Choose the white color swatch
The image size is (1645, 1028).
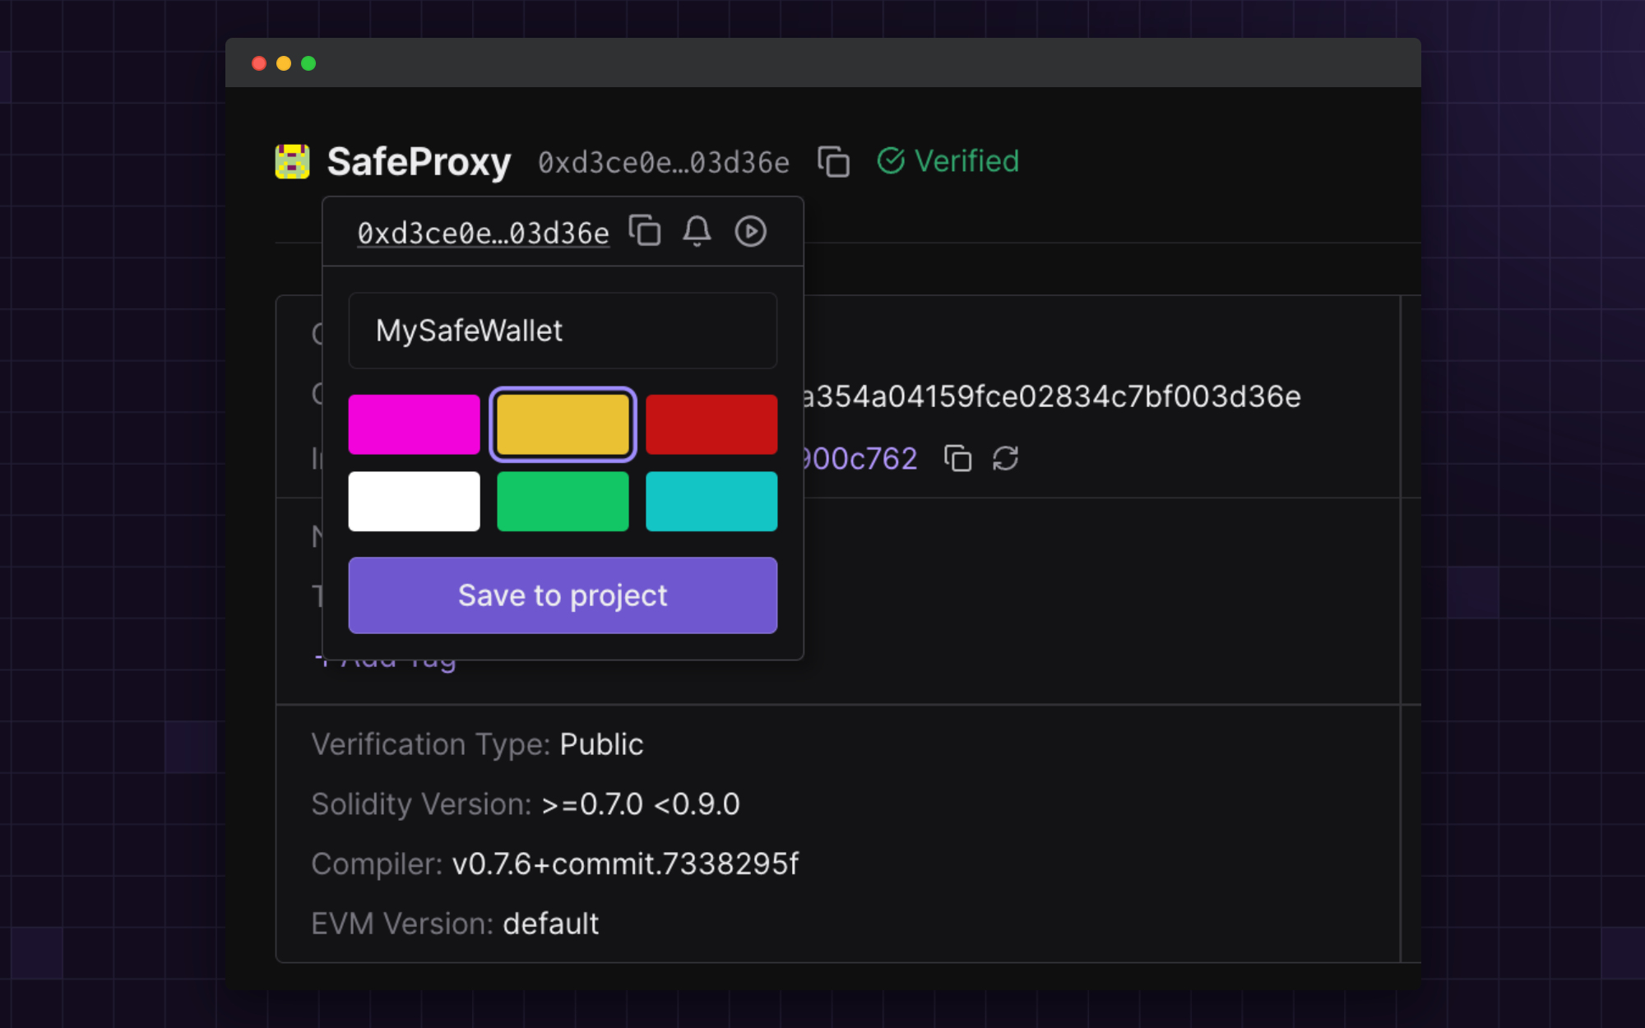click(x=414, y=501)
